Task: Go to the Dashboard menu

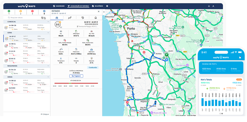Action: (59, 6)
